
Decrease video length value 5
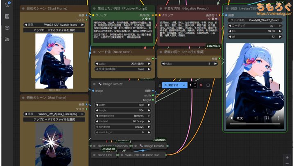(x=163, y=64)
